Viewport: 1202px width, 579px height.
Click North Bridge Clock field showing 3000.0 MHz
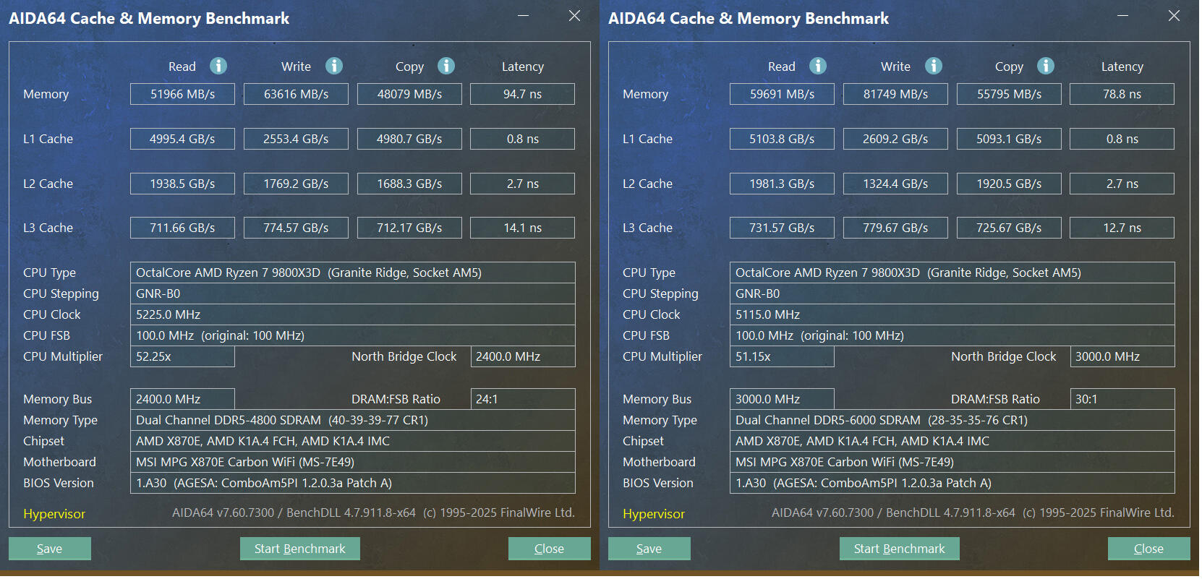coord(1122,356)
